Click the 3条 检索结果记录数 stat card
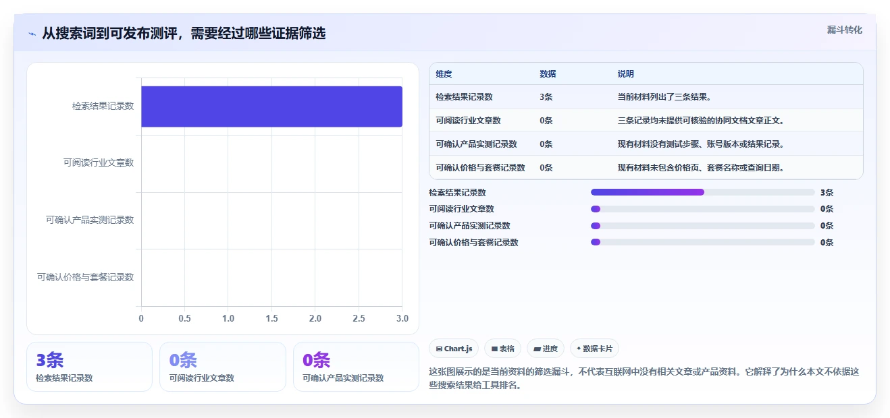The height and width of the screenshot is (418, 890). click(89, 367)
